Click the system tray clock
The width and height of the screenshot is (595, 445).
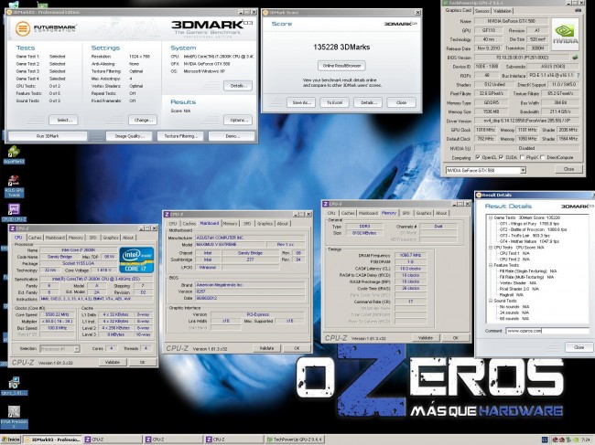585,440
